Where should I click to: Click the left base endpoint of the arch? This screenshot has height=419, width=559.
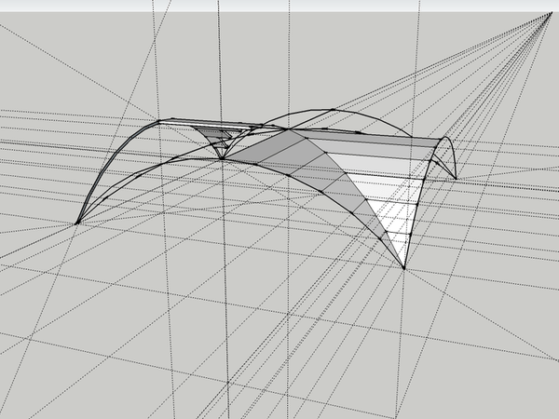pos(76,223)
